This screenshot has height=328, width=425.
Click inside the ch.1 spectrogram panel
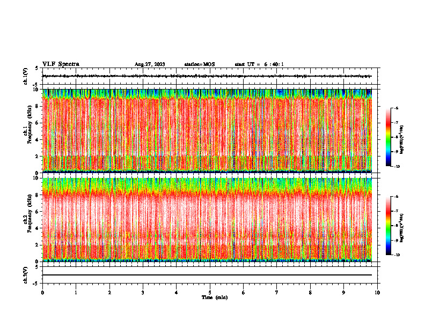click(x=207, y=131)
